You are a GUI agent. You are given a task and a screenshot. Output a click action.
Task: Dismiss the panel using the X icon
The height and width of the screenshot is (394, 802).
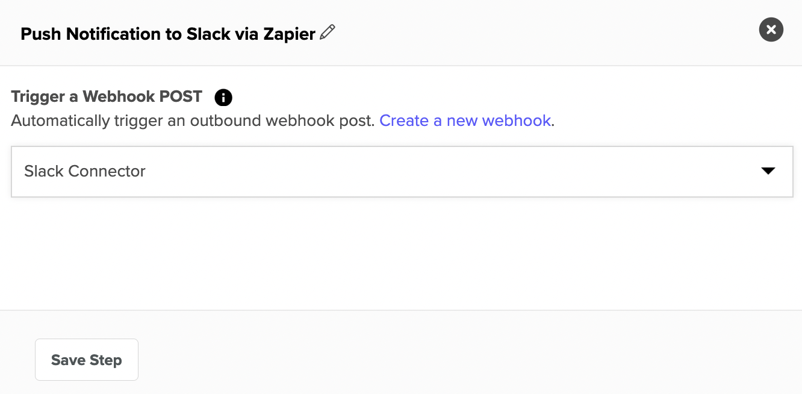coord(771,30)
